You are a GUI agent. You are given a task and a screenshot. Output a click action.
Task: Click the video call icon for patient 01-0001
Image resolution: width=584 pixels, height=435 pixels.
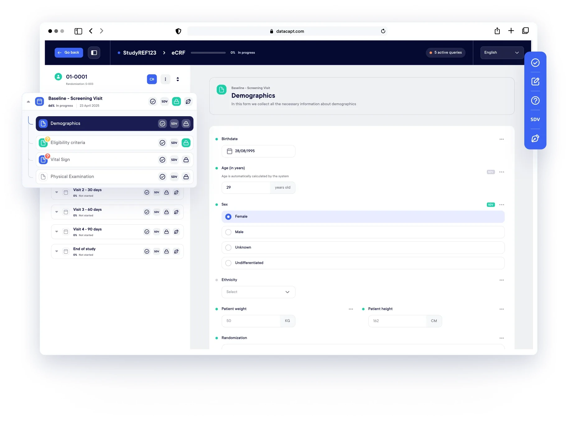pyautogui.click(x=152, y=79)
